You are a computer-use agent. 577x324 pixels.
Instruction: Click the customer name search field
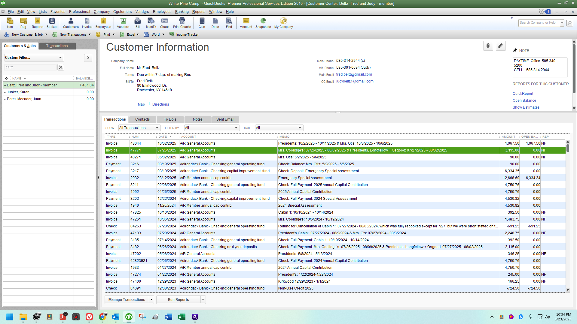[30, 67]
